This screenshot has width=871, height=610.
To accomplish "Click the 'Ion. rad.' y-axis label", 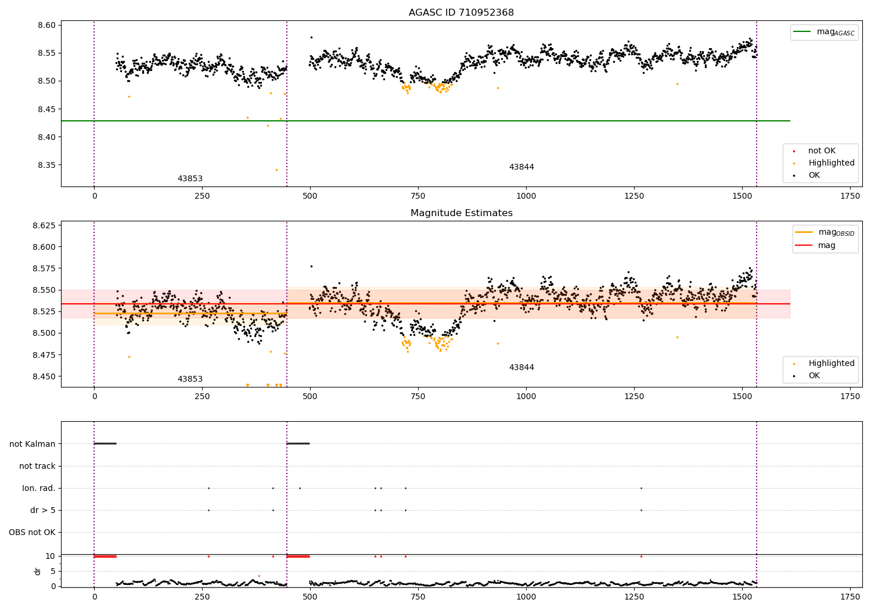I will [x=39, y=489].
